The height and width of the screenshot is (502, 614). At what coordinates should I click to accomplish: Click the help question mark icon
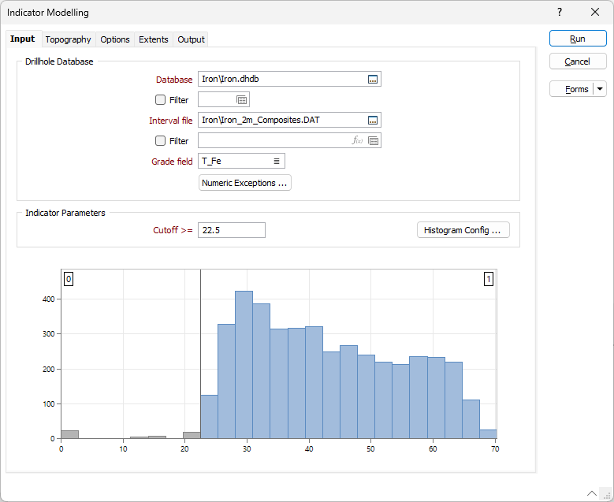(560, 12)
